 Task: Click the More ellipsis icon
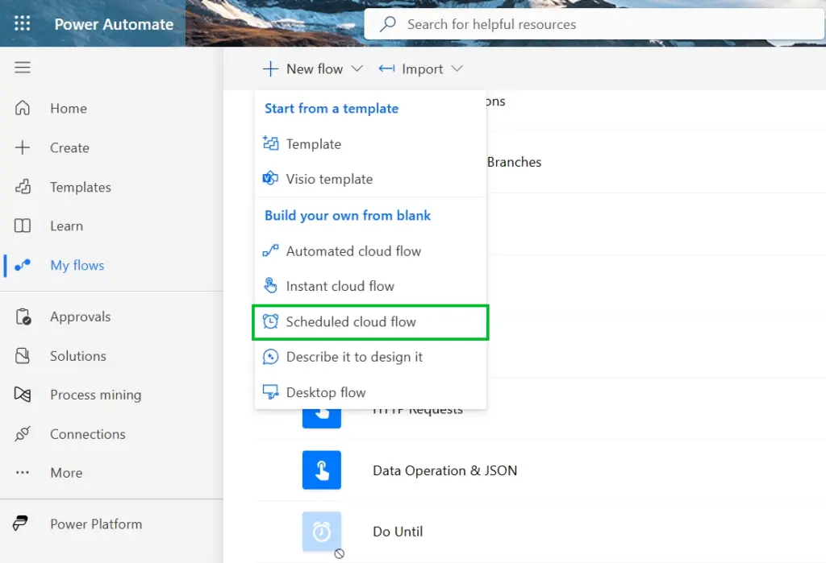(x=22, y=473)
